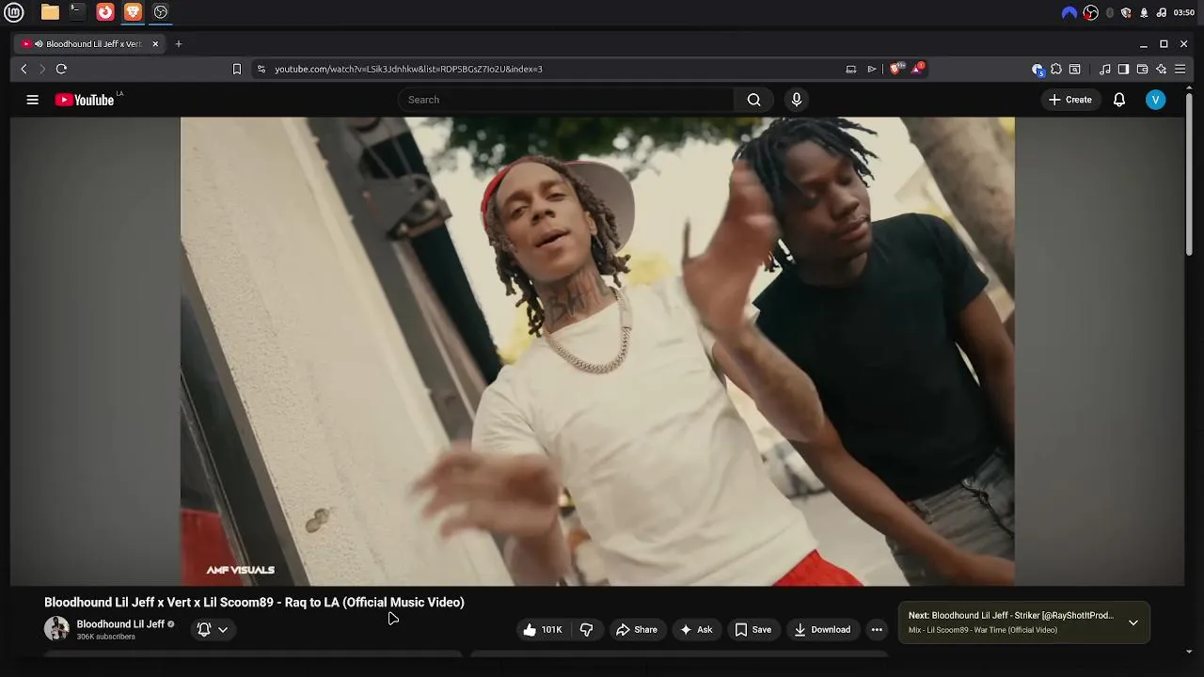Open the account avatar menu

coord(1156,100)
